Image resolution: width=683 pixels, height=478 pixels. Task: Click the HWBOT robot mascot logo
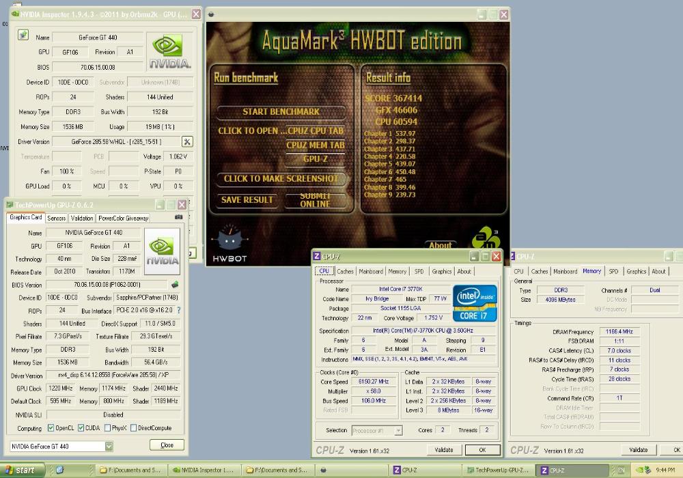229,244
